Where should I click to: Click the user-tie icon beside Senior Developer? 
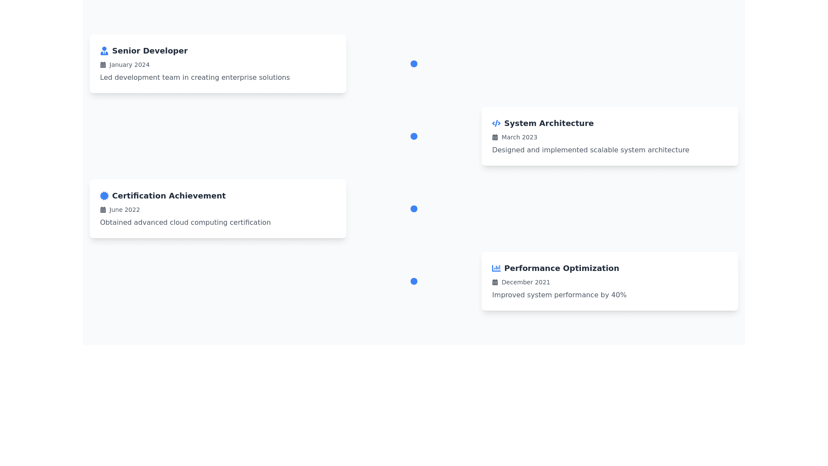[x=104, y=51]
